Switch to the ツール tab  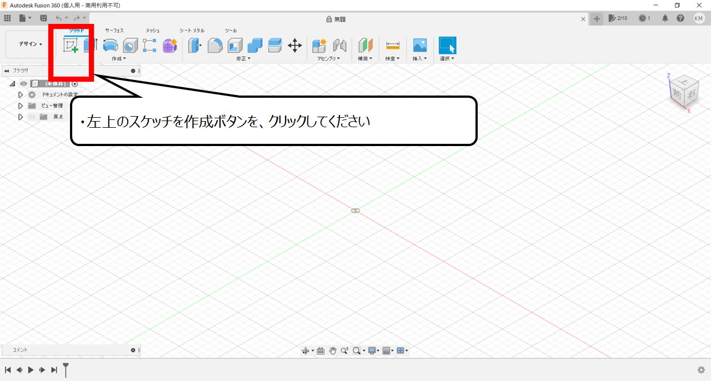pyautogui.click(x=231, y=31)
